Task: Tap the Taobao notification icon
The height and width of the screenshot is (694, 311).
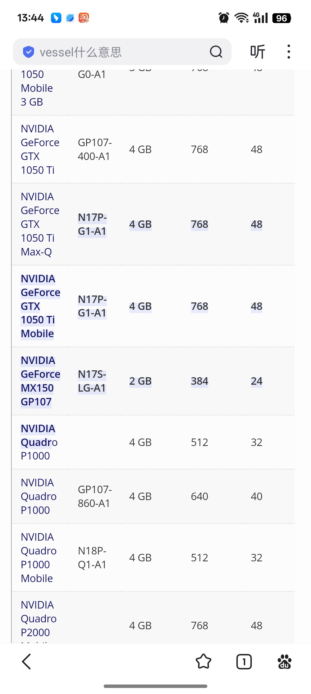Action: (84, 18)
